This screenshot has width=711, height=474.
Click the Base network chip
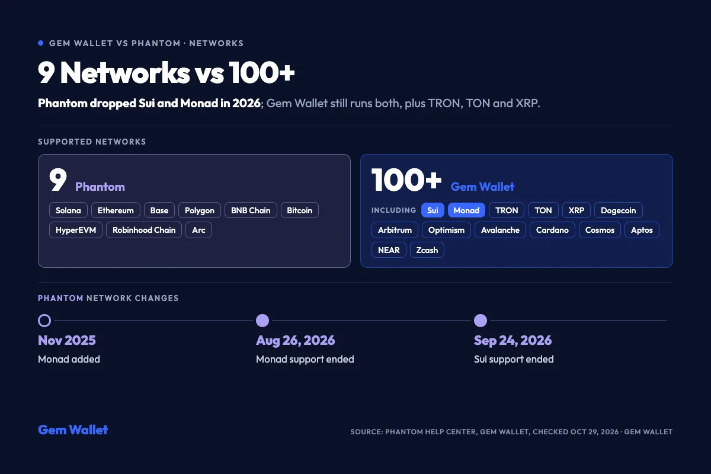tap(159, 210)
